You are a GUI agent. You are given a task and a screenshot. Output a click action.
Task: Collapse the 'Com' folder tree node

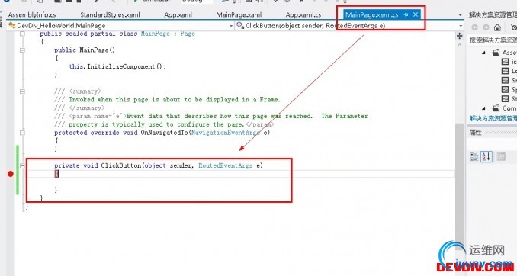click(x=483, y=108)
